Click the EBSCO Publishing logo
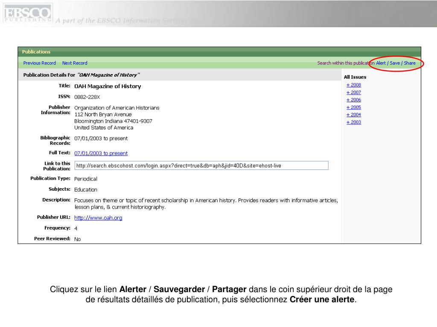The height and width of the screenshot is (327, 437). [27, 13]
